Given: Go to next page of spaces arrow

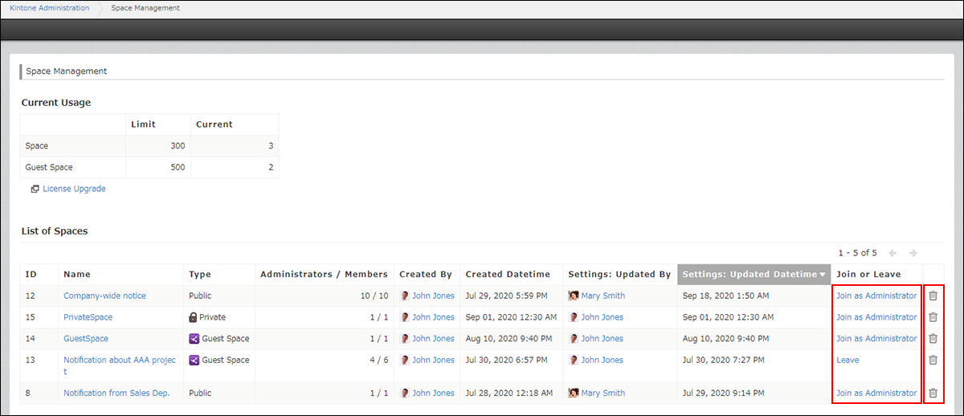Looking at the screenshot, I should 913,253.
